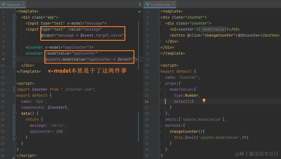Click emits:['update:modelValue'] line in Counter.vue

click(x=196, y=119)
